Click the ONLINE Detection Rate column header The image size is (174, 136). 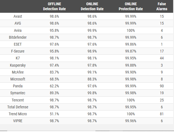92,6
